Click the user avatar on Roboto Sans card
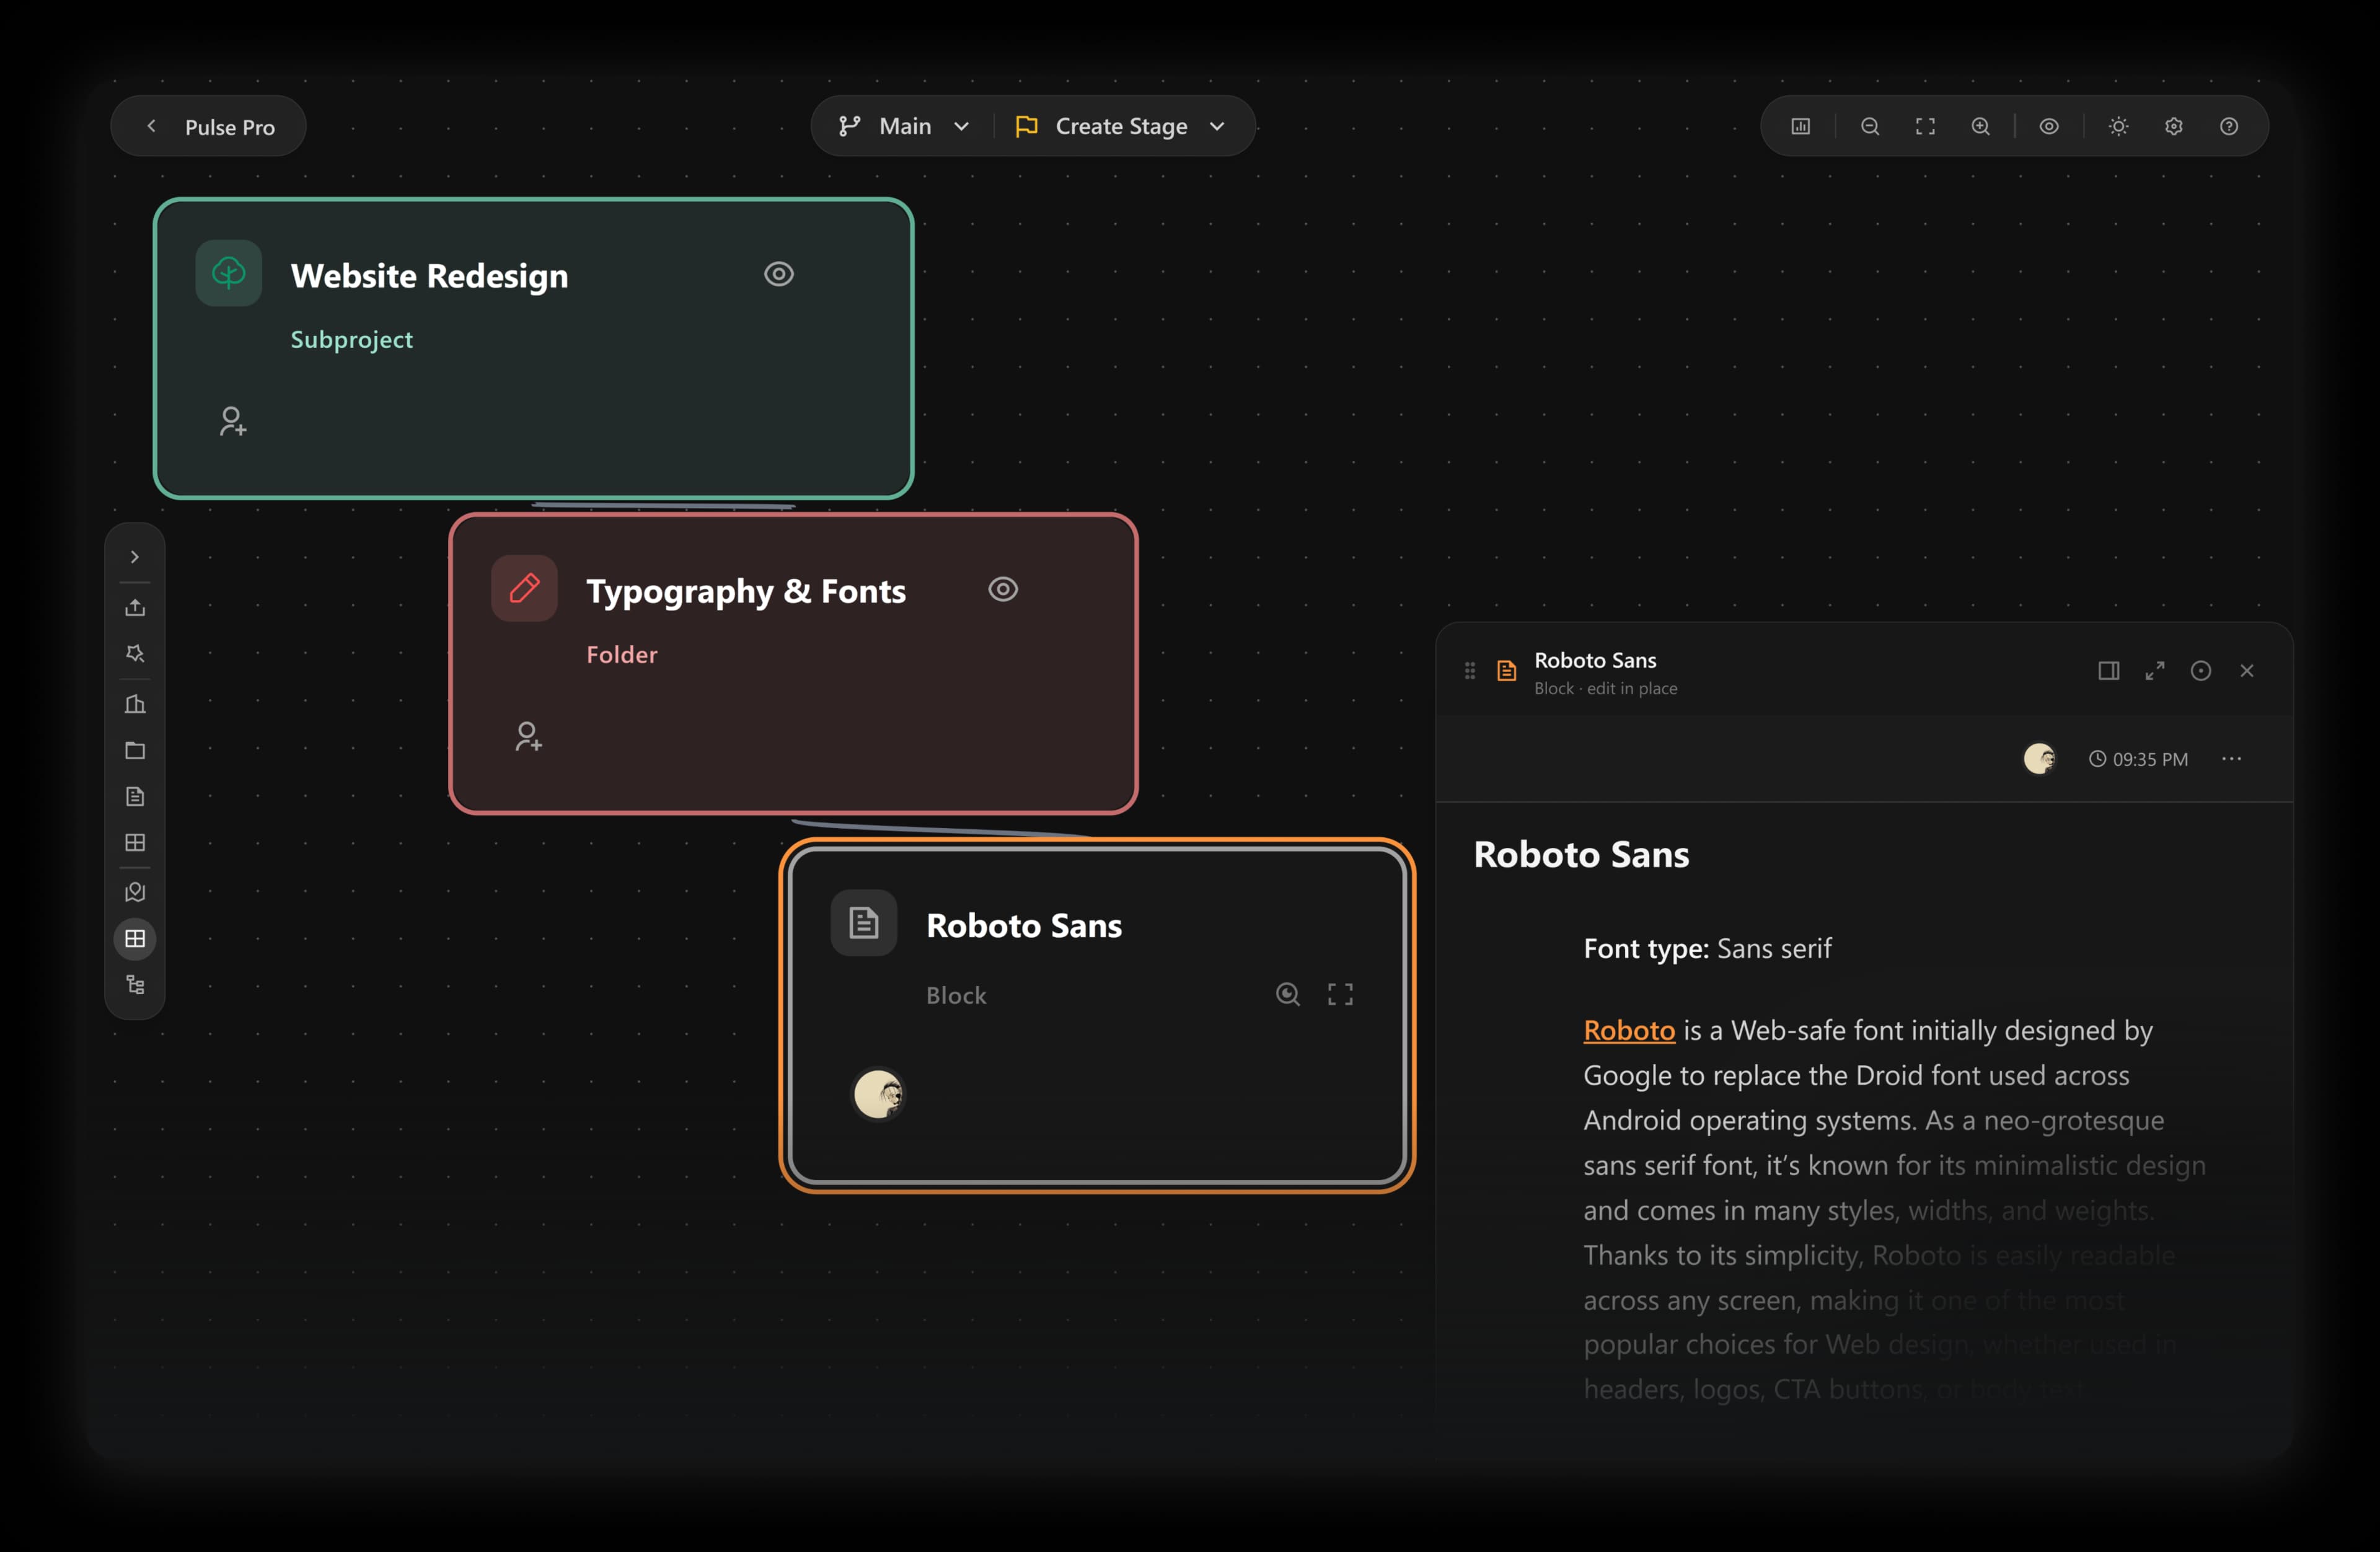The width and height of the screenshot is (2380, 1552). 878,1094
